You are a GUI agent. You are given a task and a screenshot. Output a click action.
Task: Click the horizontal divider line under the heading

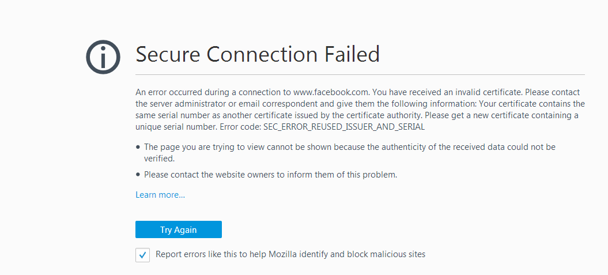pyautogui.click(x=360, y=74)
